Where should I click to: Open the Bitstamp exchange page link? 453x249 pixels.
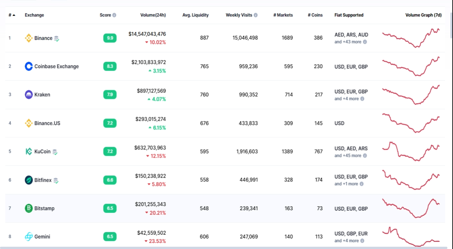(45, 208)
